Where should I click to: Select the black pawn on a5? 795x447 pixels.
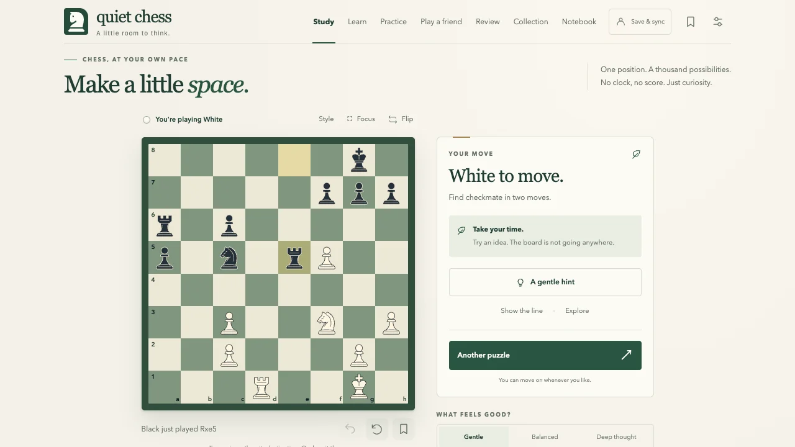pos(165,257)
